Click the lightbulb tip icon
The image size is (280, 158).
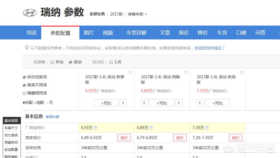[x=27, y=48]
